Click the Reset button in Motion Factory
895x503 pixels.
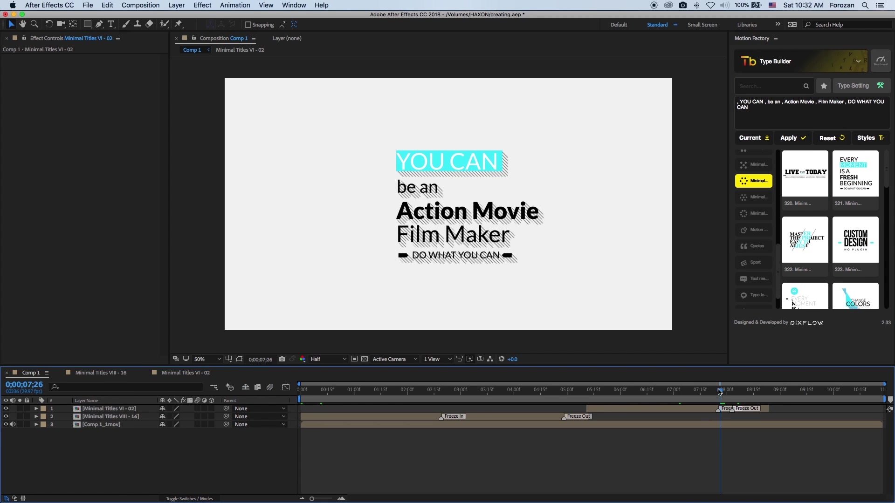[x=832, y=138]
